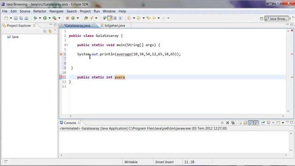Click the New file toolbar icon
This screenshot has width=295, height=166.
click(x=6, y=18)
